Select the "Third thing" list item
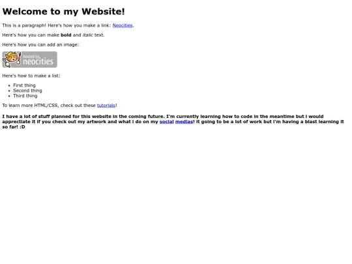 (x=25, y=96)
